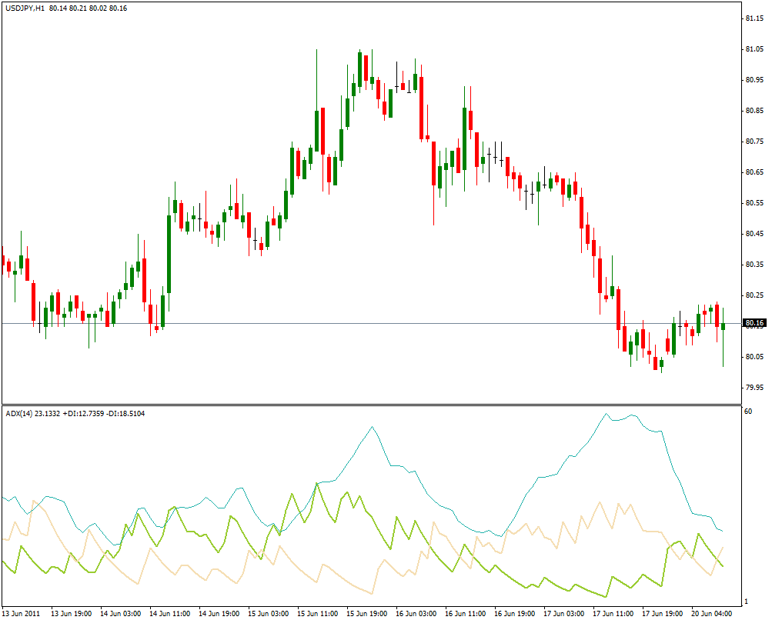This screenshot has height=620, width=772.
Task: Click the 14 Jun 19:00 time label
Action: pyautogui.click(x=219, y=614)
